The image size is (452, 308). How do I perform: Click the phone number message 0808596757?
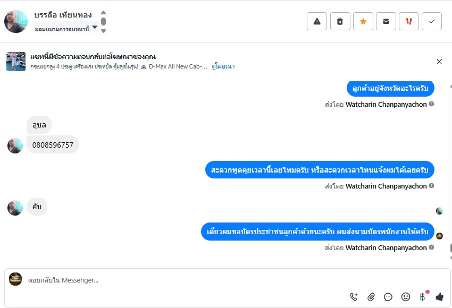[53, 144]
